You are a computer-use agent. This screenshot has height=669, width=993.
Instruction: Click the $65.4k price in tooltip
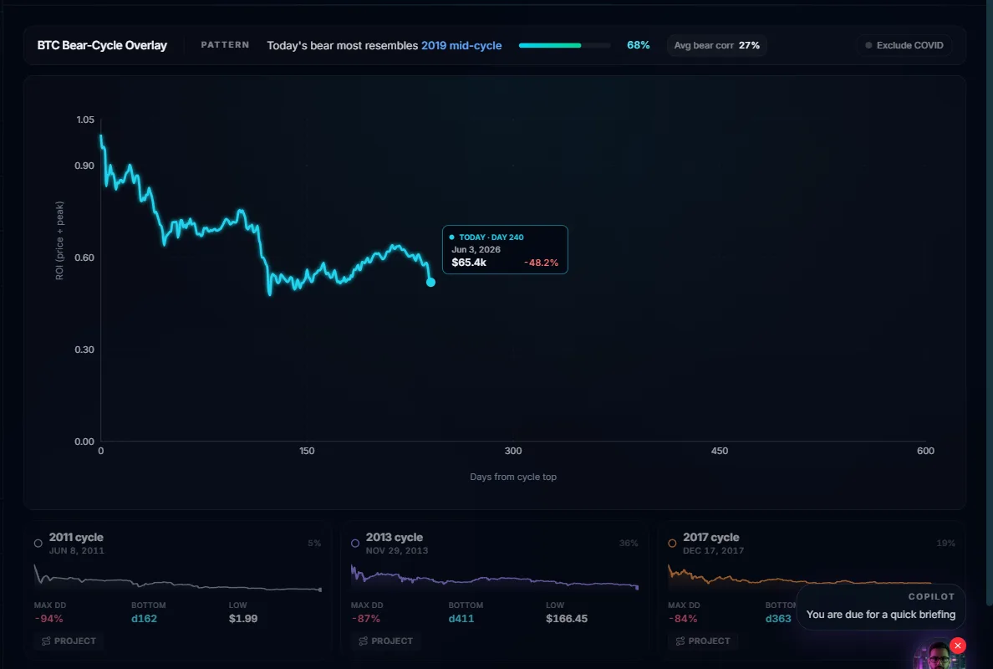pyautogui.click(x=469, y=263)
